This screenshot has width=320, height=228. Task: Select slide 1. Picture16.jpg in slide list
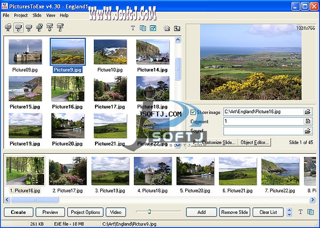click(25, 171)
